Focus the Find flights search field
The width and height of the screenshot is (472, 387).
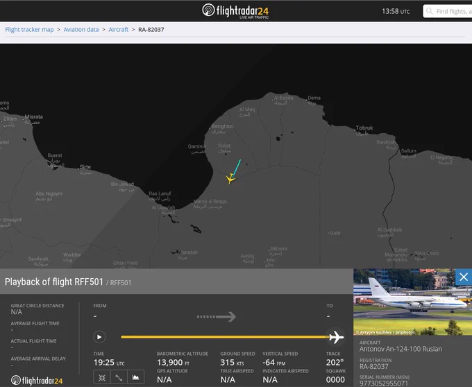pos(448,11)
